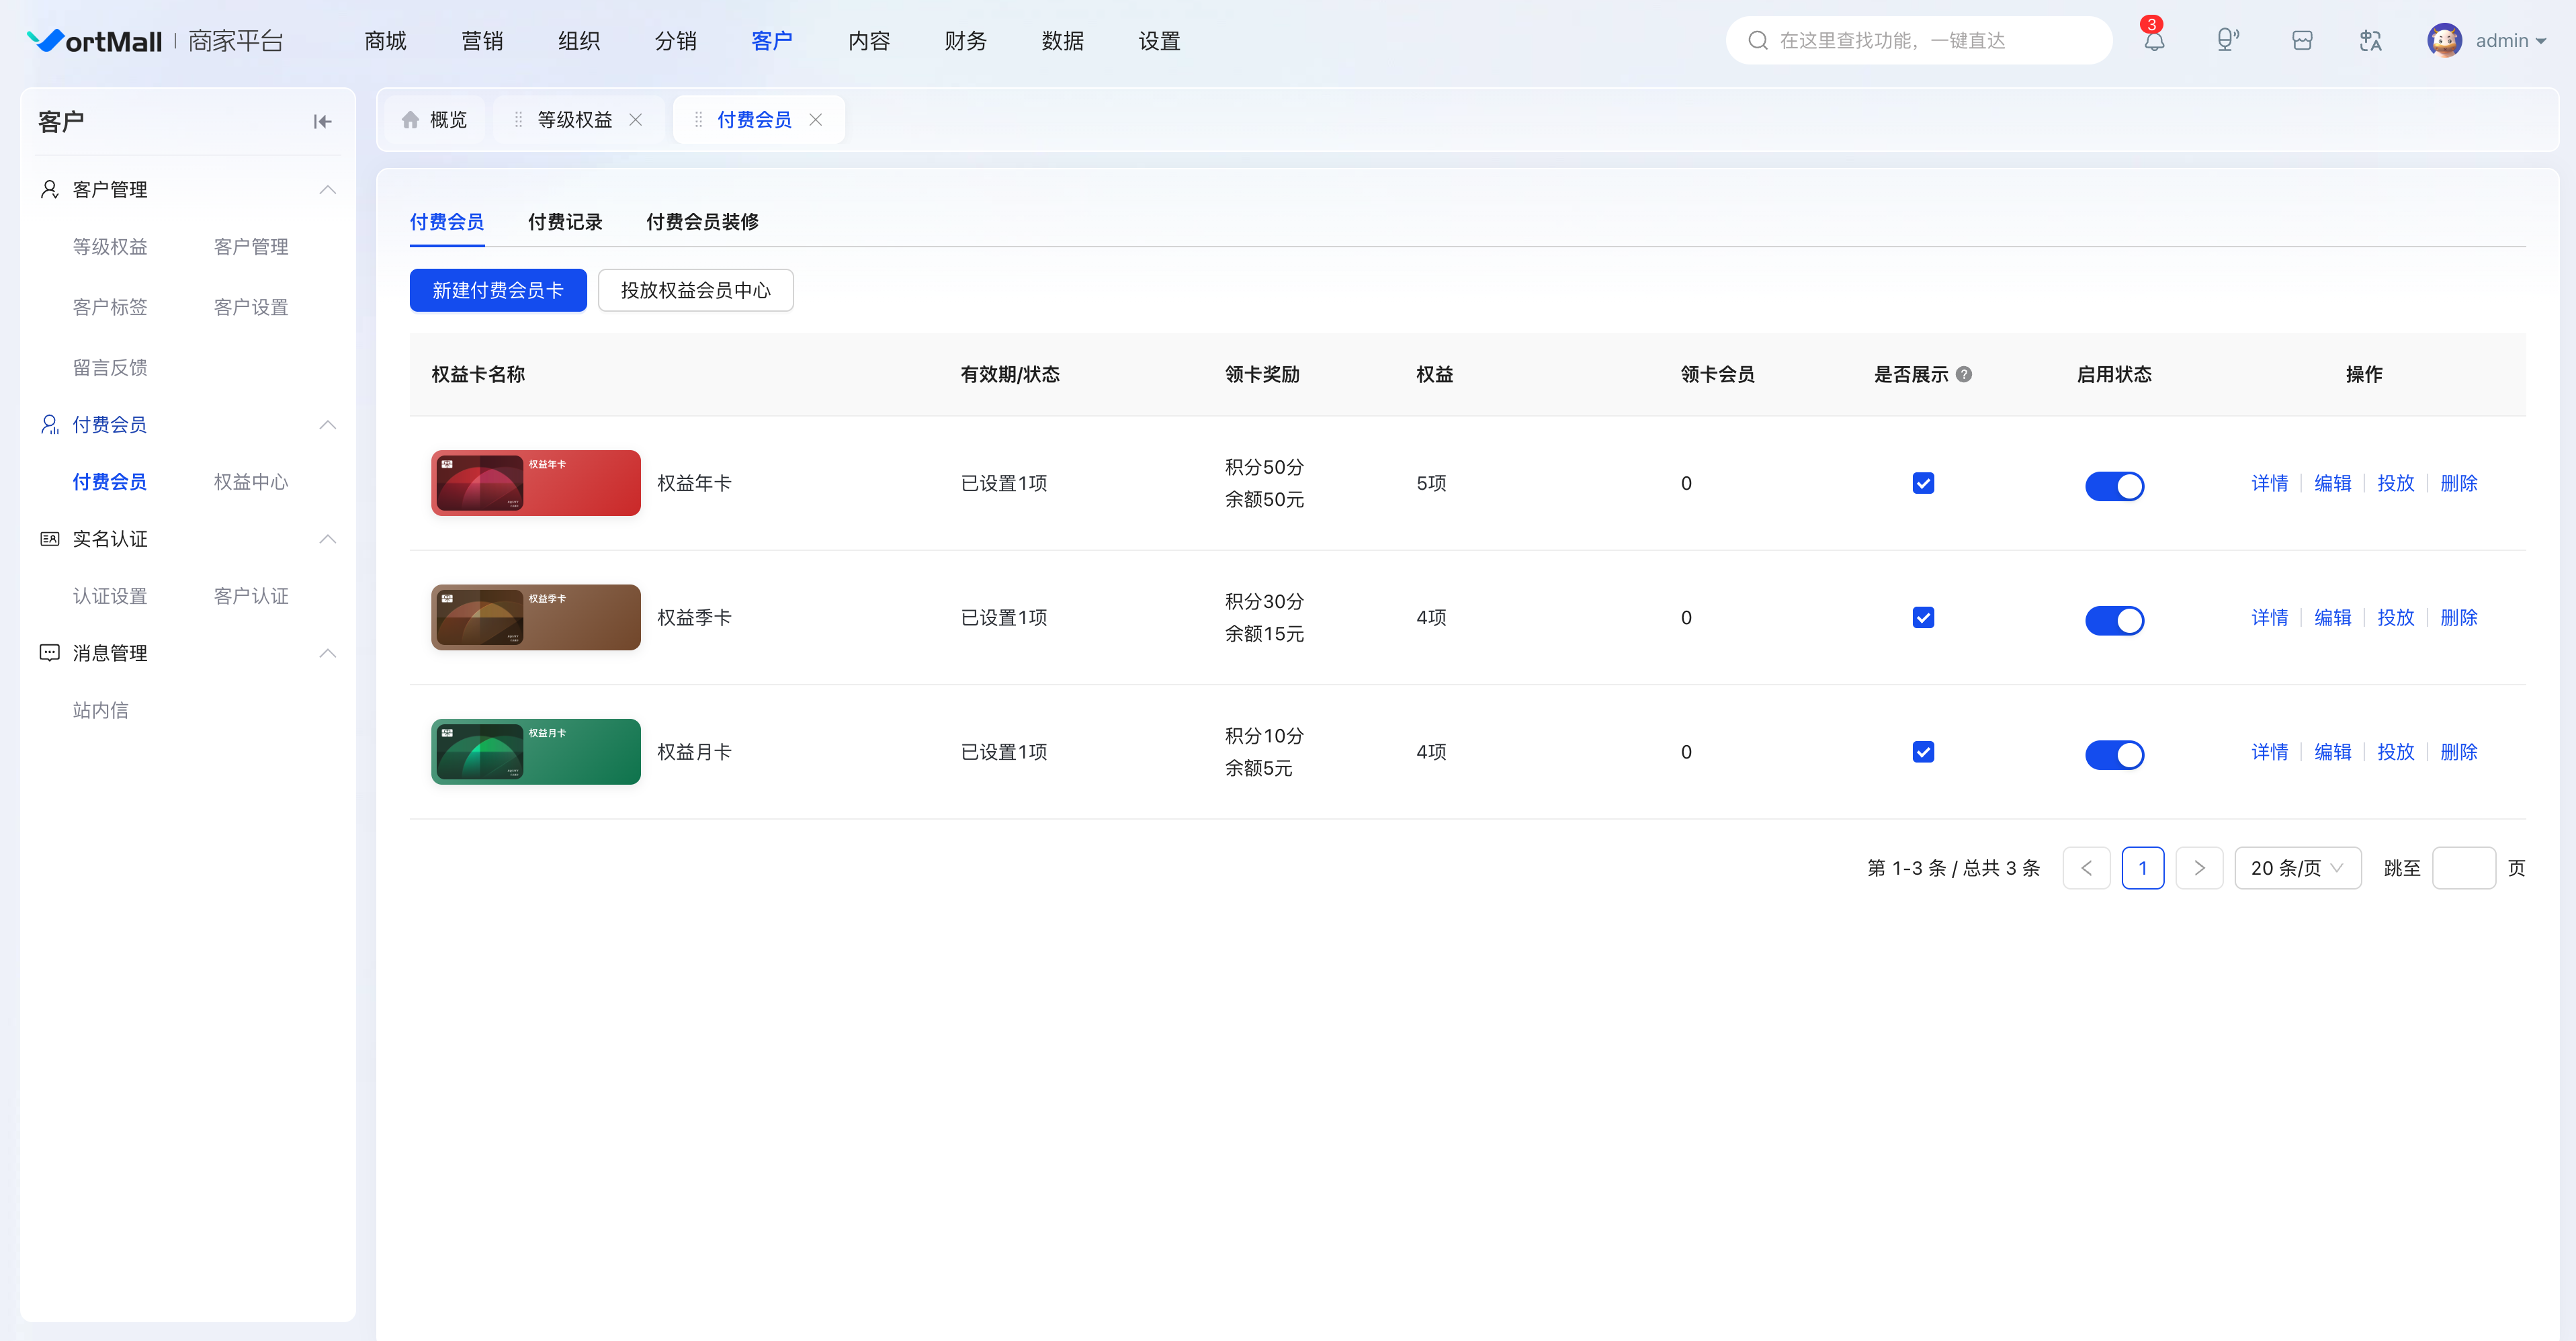2576x1341 pixels.
Task: Open the 权益月卡 green card thumbnail
Action: click(x=535, y=751)
